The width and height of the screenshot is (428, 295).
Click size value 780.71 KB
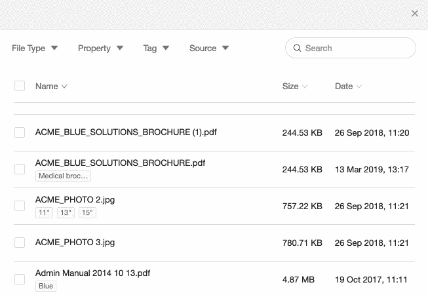click(x=302, y=243)
